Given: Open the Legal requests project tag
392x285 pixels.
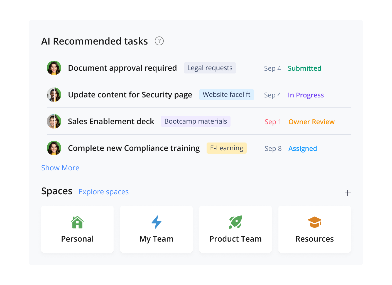Looking at the screenshot, I should tap(210, 68).
